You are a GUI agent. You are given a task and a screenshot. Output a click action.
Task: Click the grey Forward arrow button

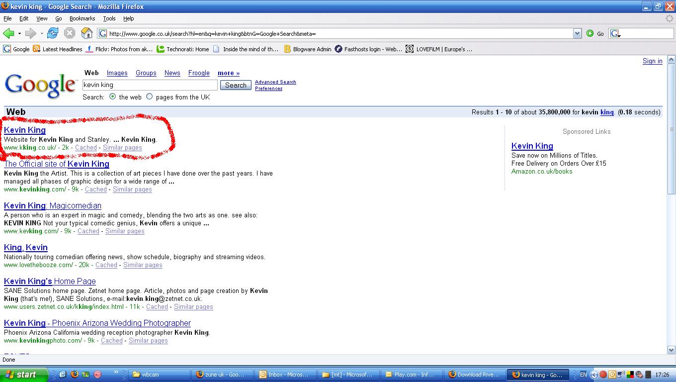click(31, 33)
